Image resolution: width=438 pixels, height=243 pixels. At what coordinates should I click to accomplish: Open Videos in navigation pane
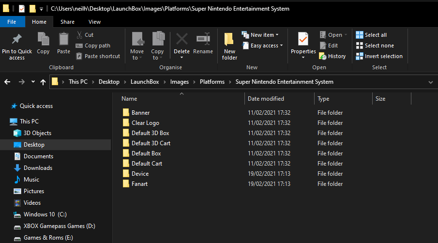pyautogui.click(x=28, y=203)
